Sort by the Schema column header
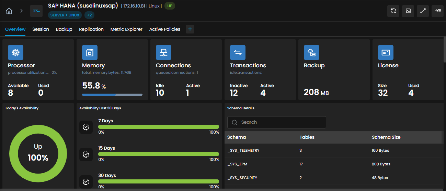 tap(237, 137)
